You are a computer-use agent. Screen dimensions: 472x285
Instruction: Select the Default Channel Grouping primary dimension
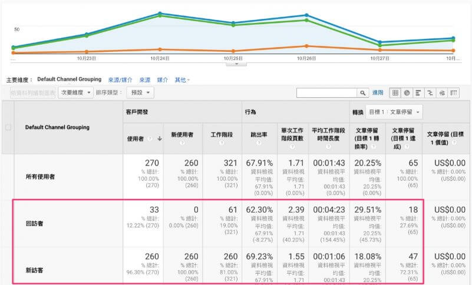[69, 79]
